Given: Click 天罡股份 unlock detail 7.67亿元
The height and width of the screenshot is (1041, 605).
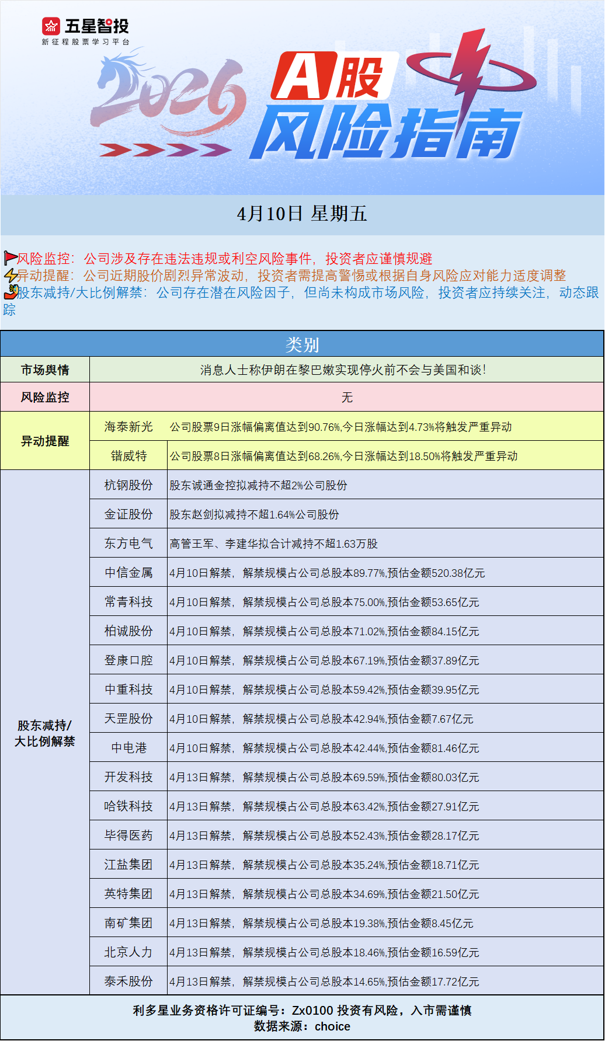Looking at the screenshot, I should point(321,719).
